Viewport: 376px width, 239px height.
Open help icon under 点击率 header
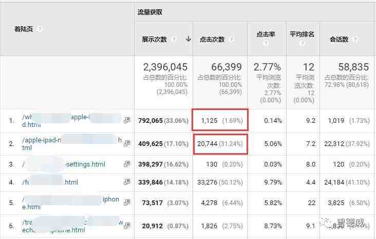pos(266,44)
